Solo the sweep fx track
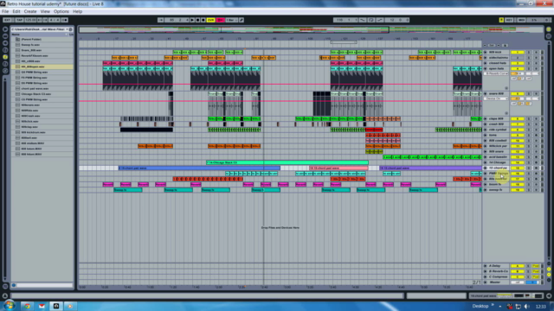Viewport: 554px width, 311px height. (x=529, y=190)
